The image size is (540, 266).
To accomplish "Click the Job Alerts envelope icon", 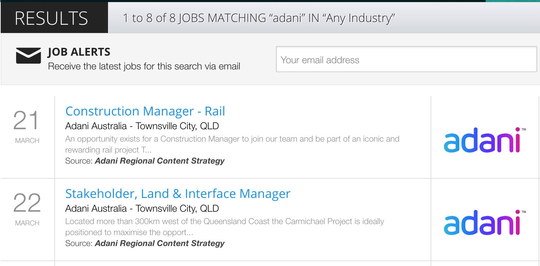I will tap(28, 56).
